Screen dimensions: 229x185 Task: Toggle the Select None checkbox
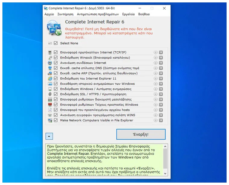56,43
